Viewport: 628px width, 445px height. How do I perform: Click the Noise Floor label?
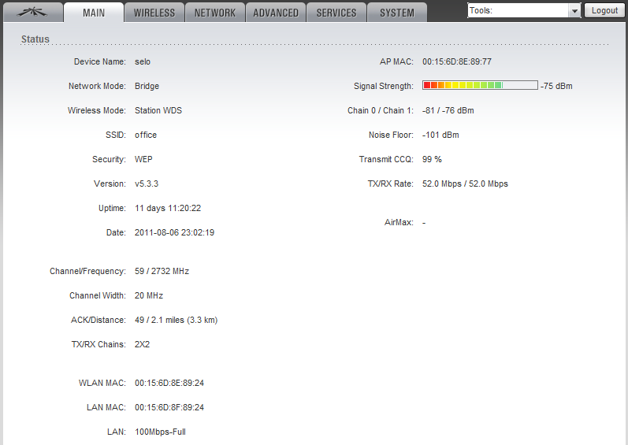(391, 135)
